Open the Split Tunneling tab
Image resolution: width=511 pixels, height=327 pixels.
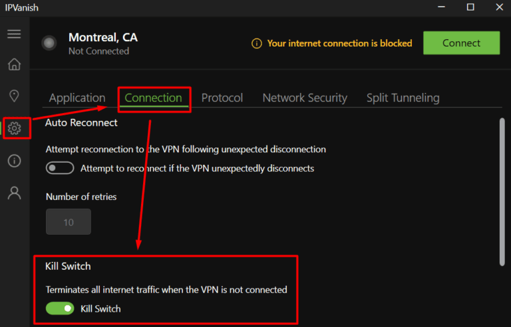point(403,98)
